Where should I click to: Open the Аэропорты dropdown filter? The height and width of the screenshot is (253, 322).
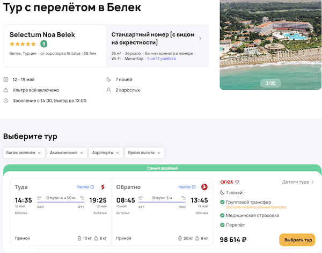coord(105,153)
